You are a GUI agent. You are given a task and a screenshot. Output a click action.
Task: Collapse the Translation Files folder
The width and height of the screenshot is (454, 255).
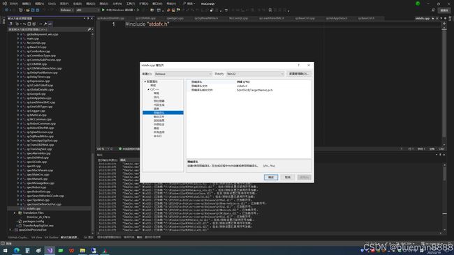pyautogui.click(x=15, y=212)
